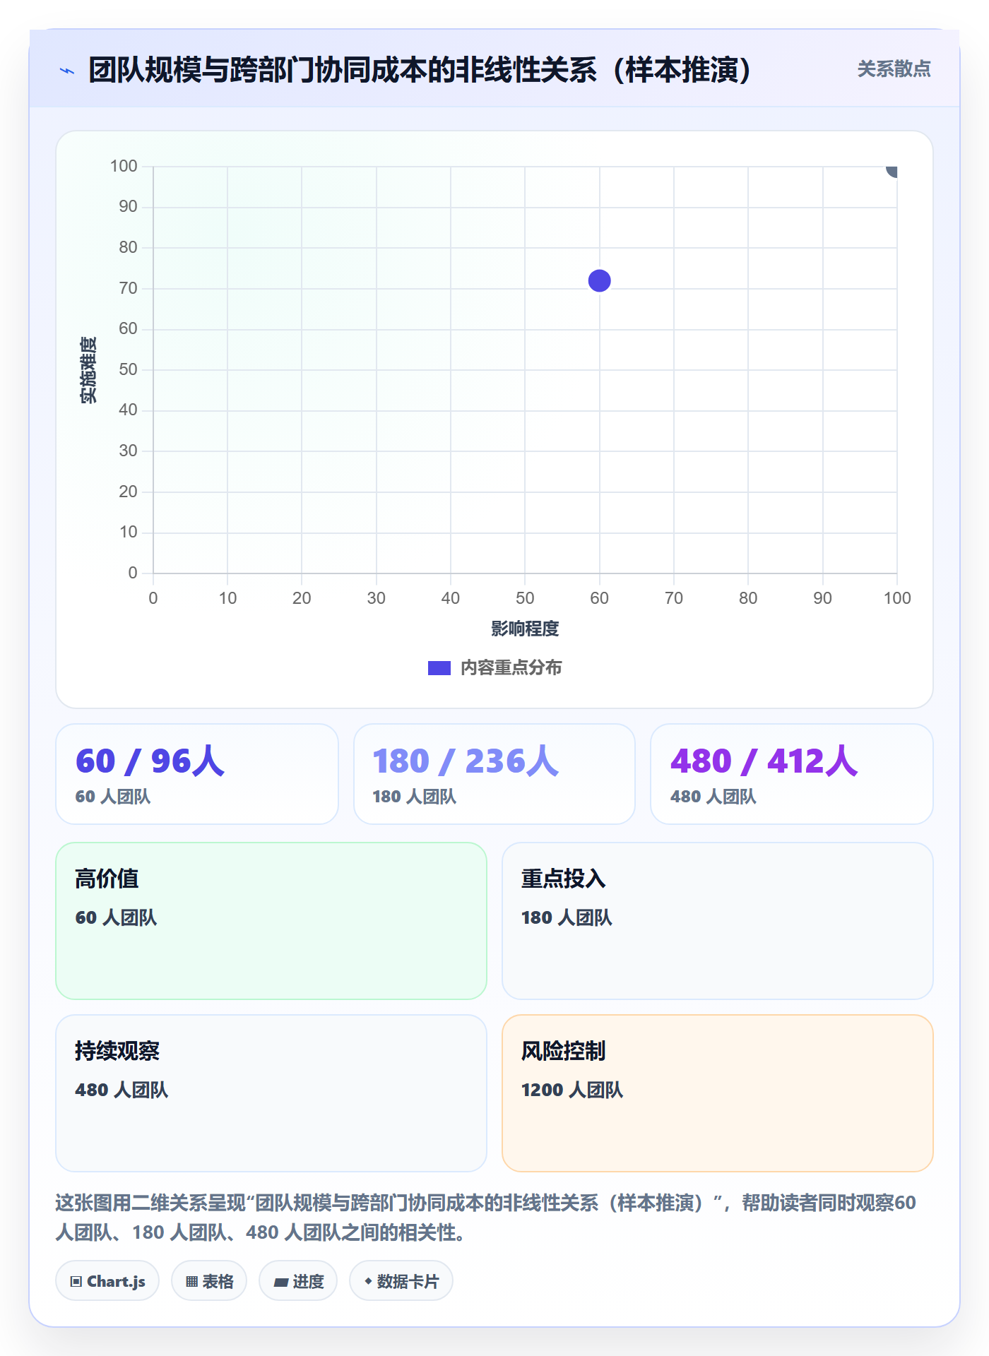Click the 70 tick label on the 实施难度 axis
This screenshot has height=1356, width=989.
(x=128, y=288)
